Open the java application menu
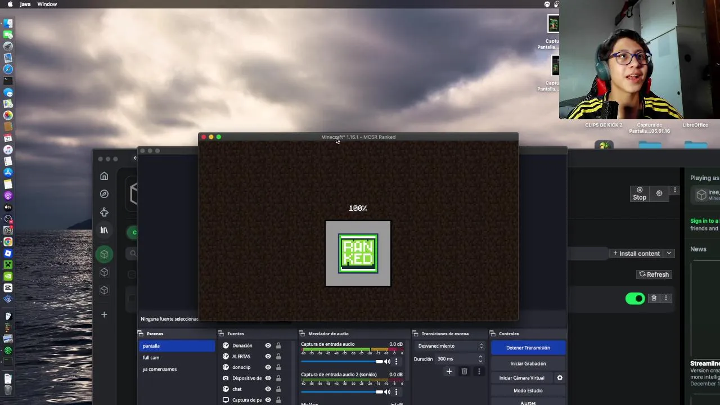Screen dimensions: 720x405 pos(25,4)
